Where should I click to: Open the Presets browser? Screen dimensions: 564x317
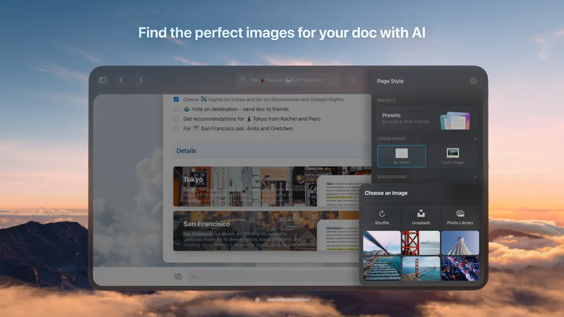click(x=426, y=119)
